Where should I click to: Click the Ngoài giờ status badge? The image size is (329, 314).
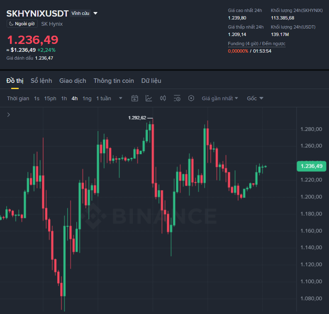click(x=22, y=24)
